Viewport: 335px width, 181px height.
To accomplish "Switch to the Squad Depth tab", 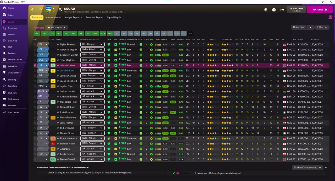I will (114, 17).
